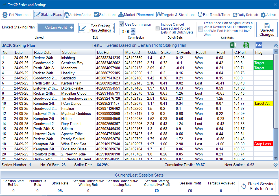Open Targets & Stop Loss section
279x196 pixels.
[176, 15]
